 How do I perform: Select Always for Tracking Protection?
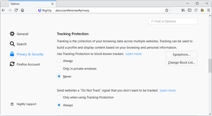click(x=59, y=61)
